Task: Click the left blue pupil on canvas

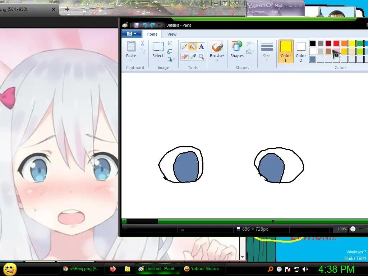Action: click(x=186, y=167)
